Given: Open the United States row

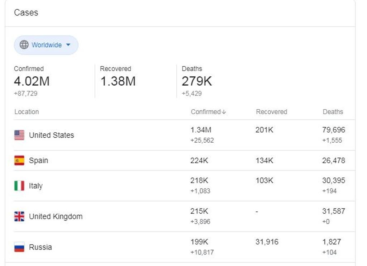Looking at the screenshot, I should point(185,135).
